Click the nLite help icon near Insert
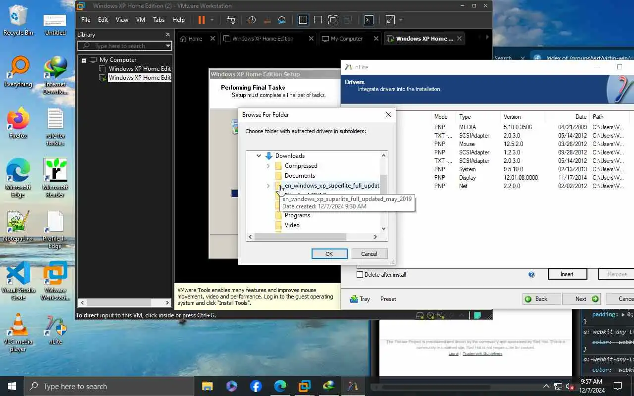 pyautogui.click(x=531, y=274)
